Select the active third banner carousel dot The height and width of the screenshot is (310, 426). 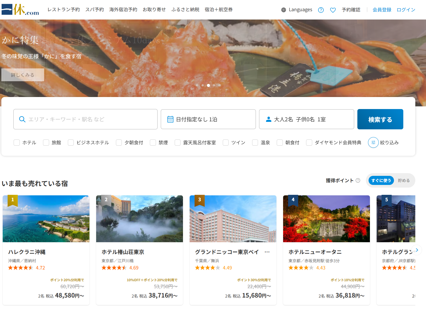pyautogui.click(x=208, y=85)
